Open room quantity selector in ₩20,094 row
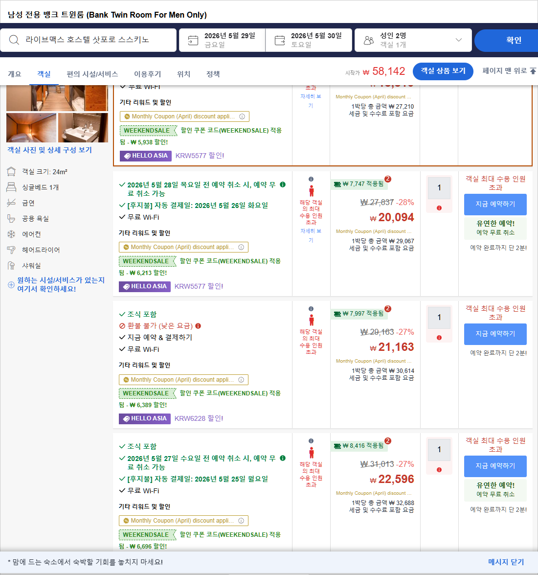538x575 pixels. tap(439, 188)
